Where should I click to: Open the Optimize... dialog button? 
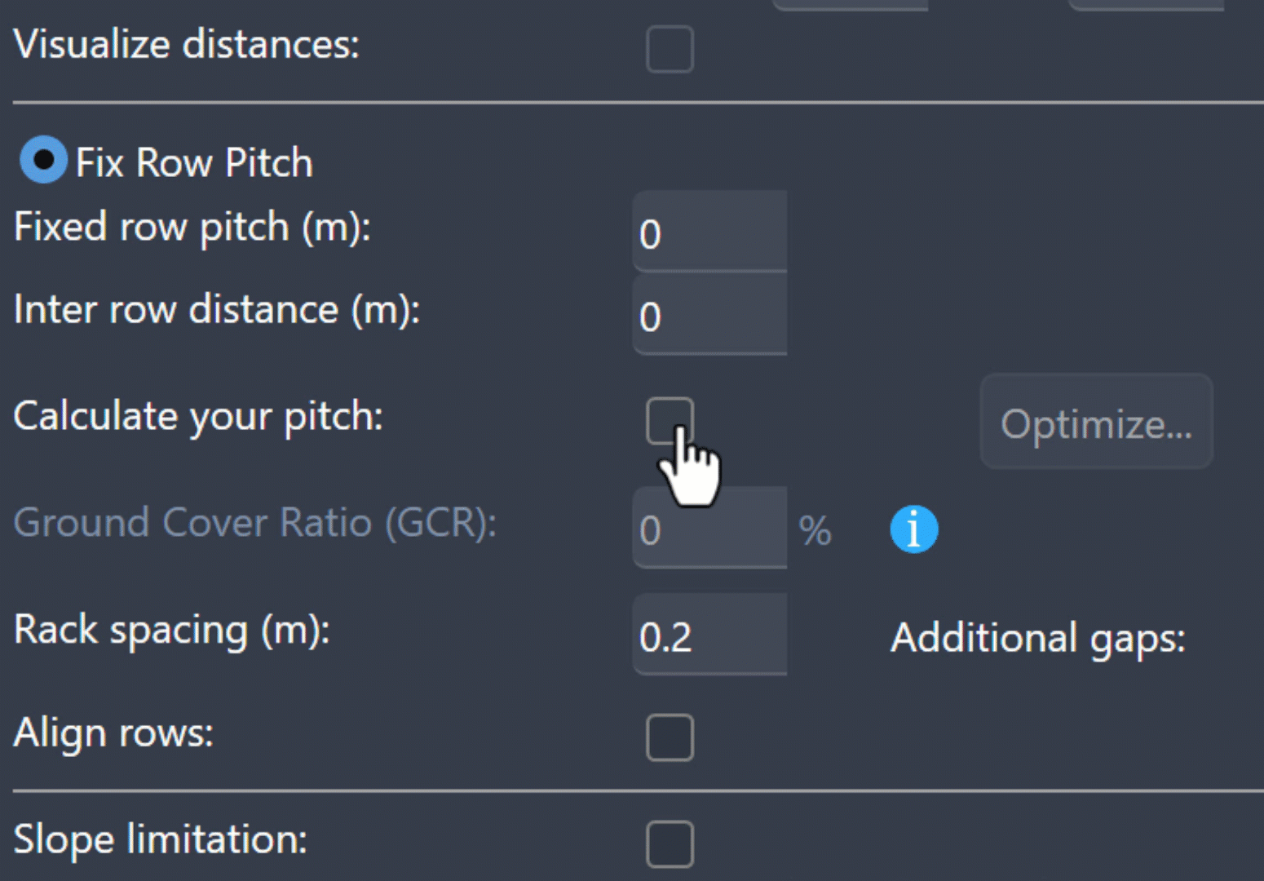1096,422
